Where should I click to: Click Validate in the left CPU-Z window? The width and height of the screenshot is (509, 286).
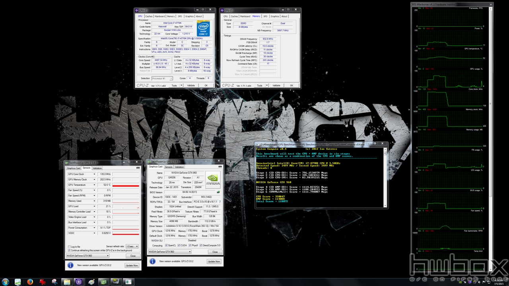[191, 85]
